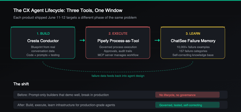
Task: Click '10,000+ failure examples' line
Action: coord(193,47)
